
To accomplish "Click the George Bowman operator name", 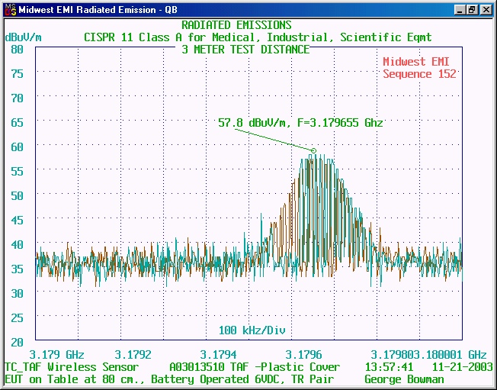I will pyautogui.click(x=403, y=379).
